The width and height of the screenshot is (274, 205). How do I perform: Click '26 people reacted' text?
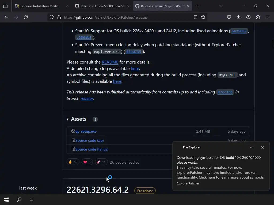click(x=125, y=162)
